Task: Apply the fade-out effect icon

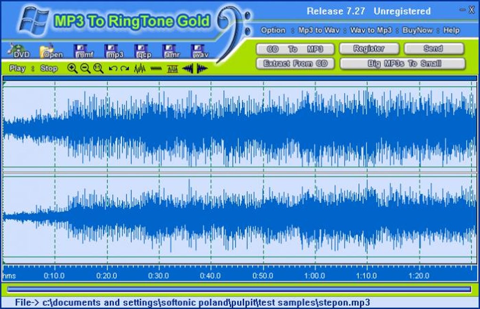Action: tap(202, 69)
